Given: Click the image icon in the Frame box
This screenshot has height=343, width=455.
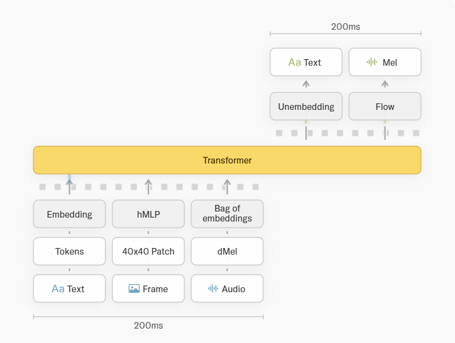Looking at the screenshot, I should (x=134, y=288).
